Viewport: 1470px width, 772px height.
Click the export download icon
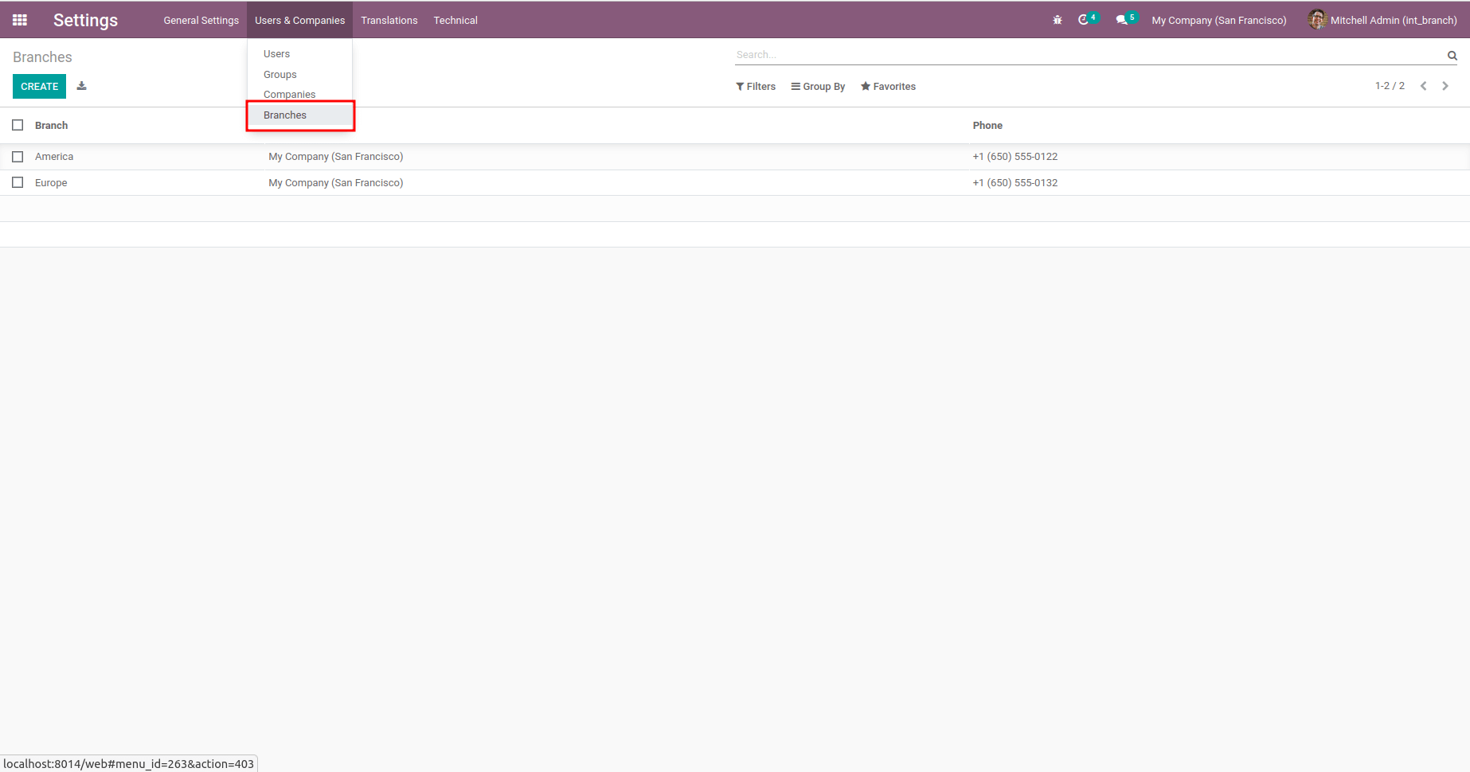pos(81,86)
